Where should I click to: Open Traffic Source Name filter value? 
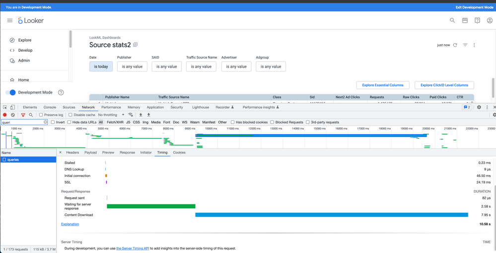201,67
